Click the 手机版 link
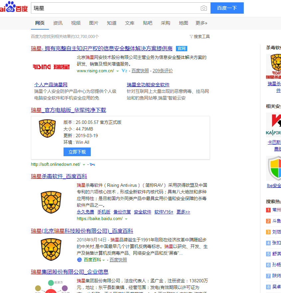 104,212
